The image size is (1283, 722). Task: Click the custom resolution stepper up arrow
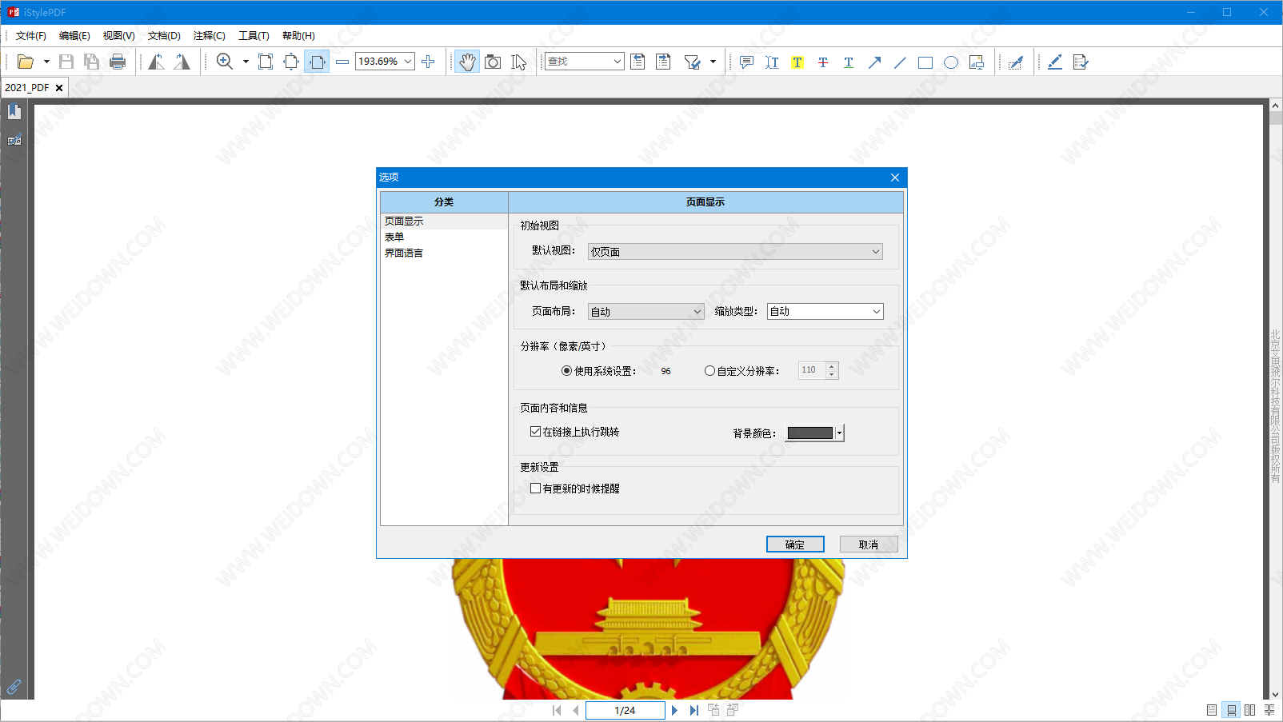pyautogui.click(x=832, y=366)
